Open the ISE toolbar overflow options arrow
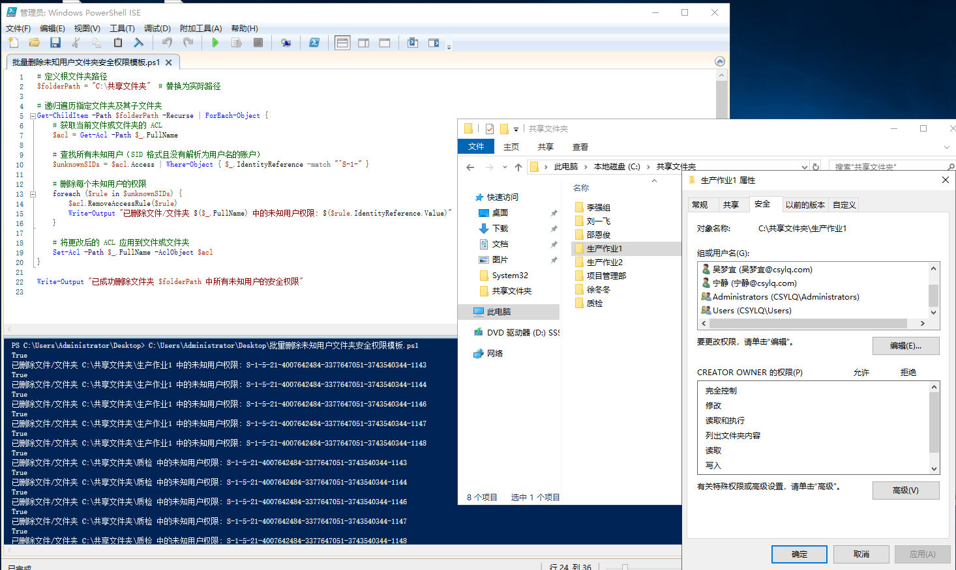 coord(449,47)
